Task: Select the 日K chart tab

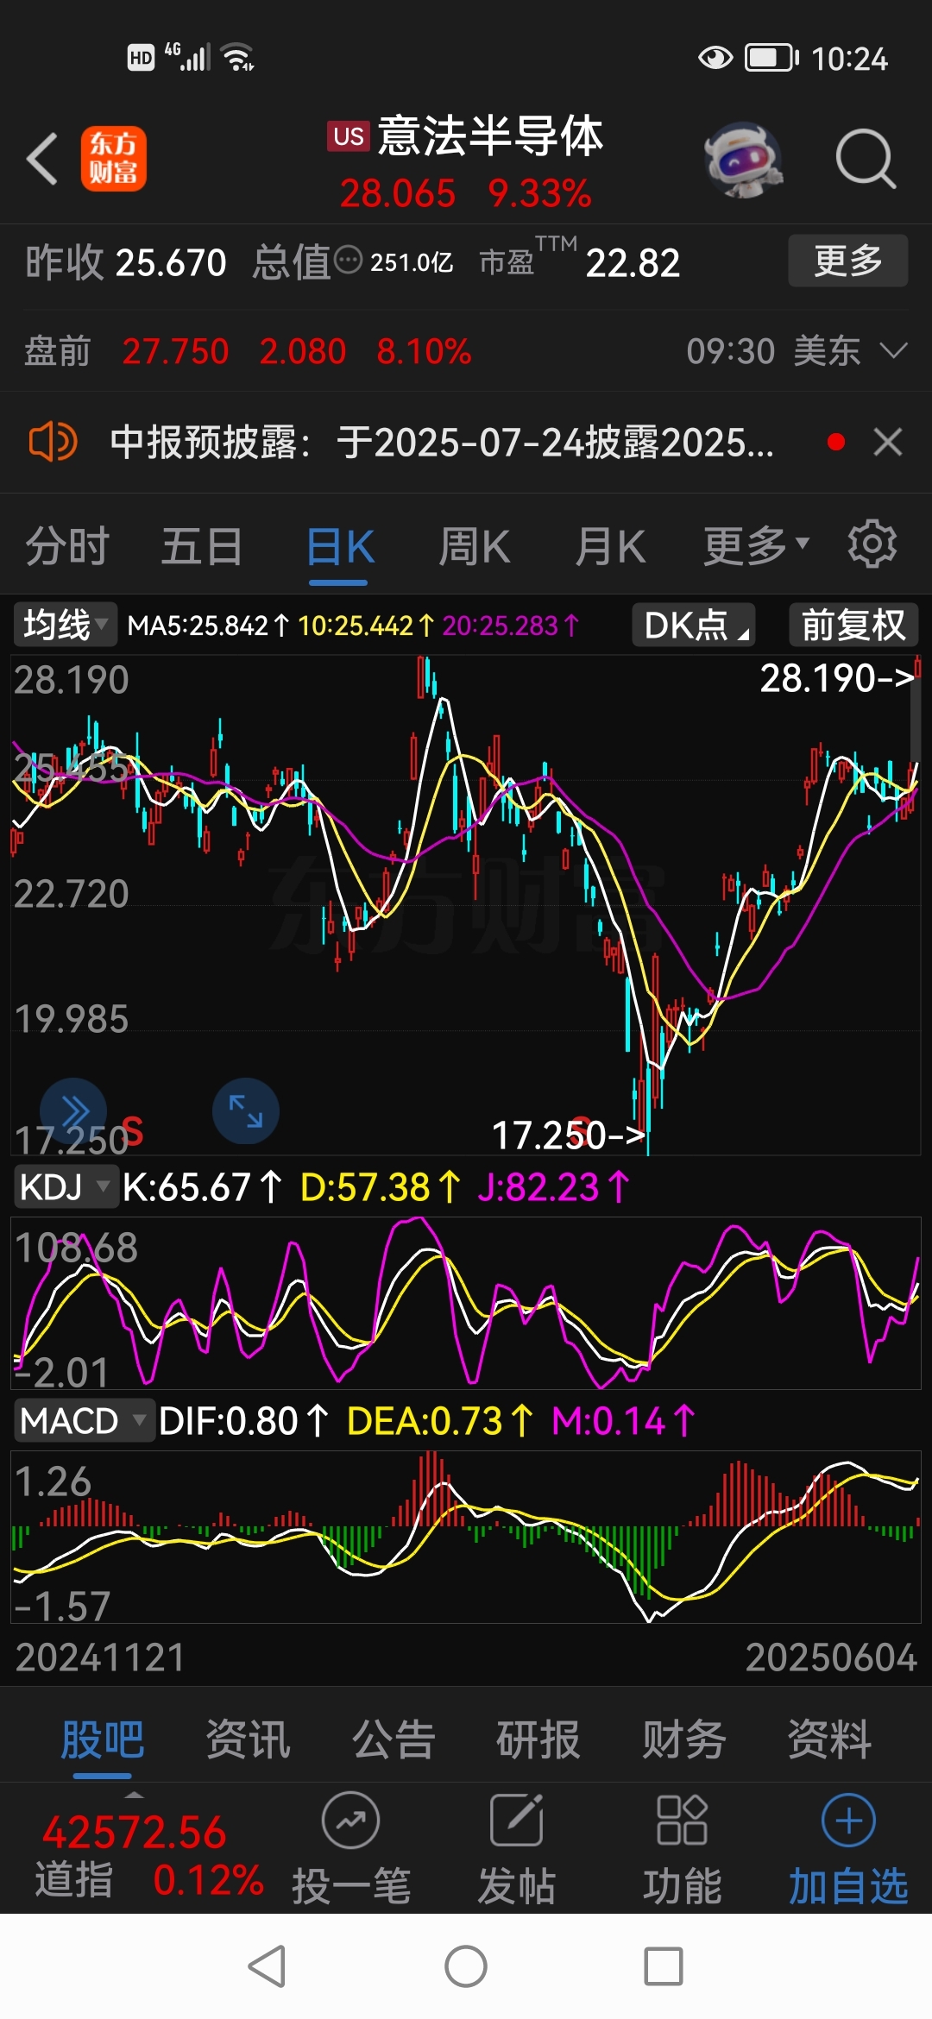Action: pyautogui.click(x=340, y=546)
